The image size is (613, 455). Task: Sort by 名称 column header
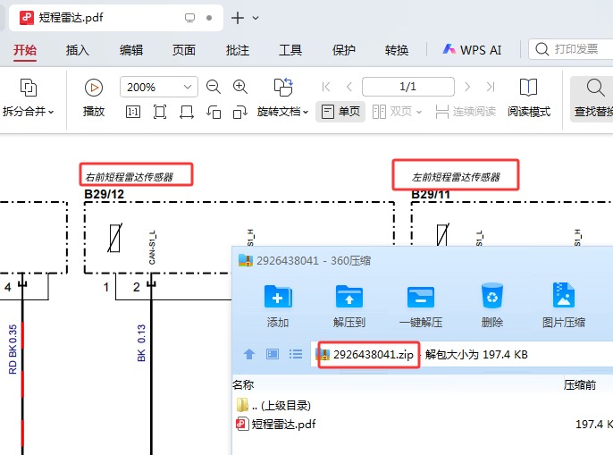tap(243, 385)
